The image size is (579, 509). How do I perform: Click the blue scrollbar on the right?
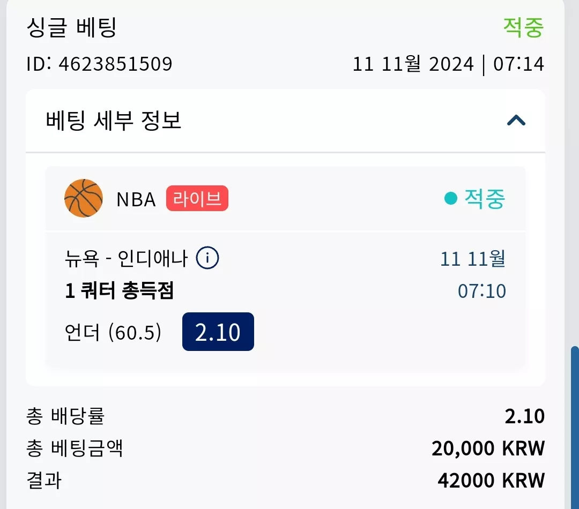coord(575,428)
